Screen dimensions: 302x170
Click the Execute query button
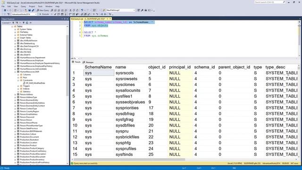pyautogui.click(x=44, y=14)
